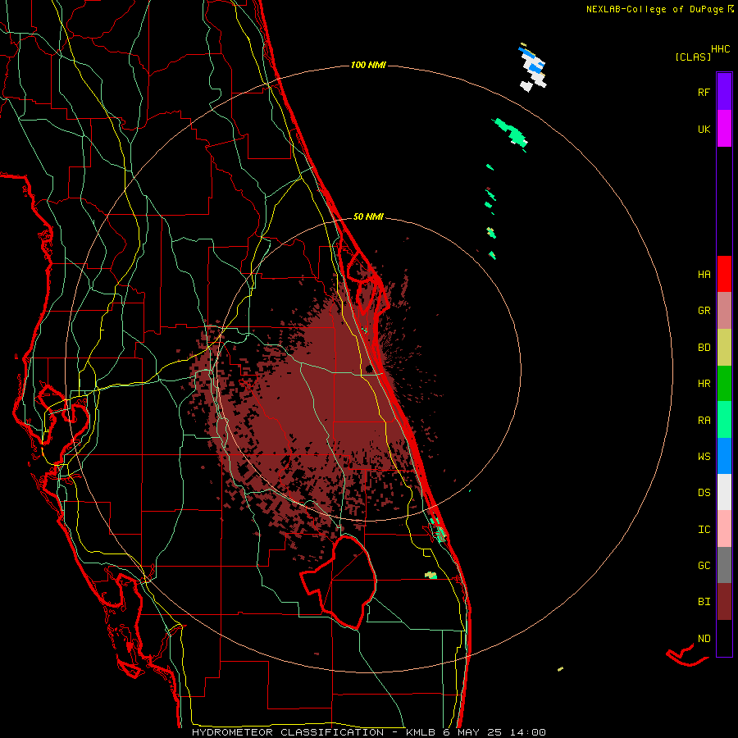Pick the RA light green legend swatch

coord(724,420)
